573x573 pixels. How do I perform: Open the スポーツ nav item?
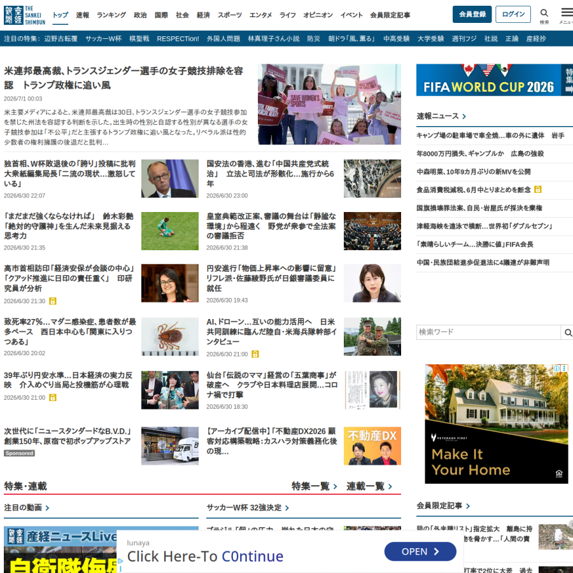tap(229, 15)
